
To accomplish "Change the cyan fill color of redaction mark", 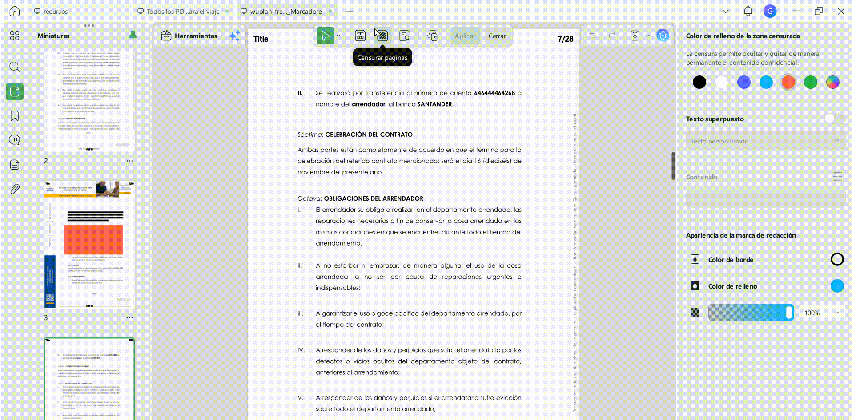I will tap(837, 286).
